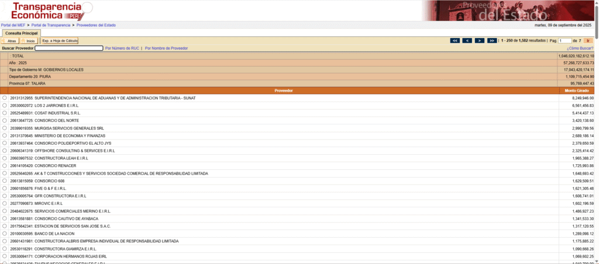This screenshot has width=599, height=264.
Task: Select radio for CONSTRUCTORA ALBRIS row
Action: click(5, 241)
